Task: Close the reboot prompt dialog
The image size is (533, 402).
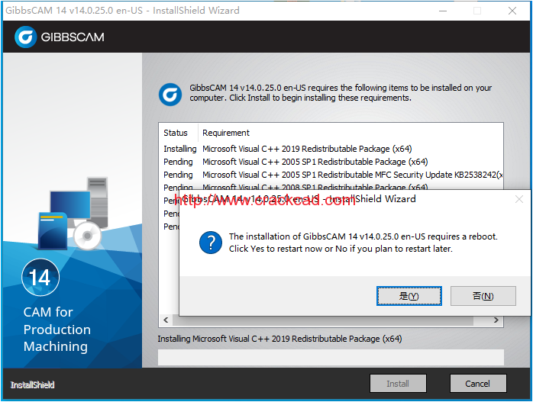Action: (x=519, y=199)
